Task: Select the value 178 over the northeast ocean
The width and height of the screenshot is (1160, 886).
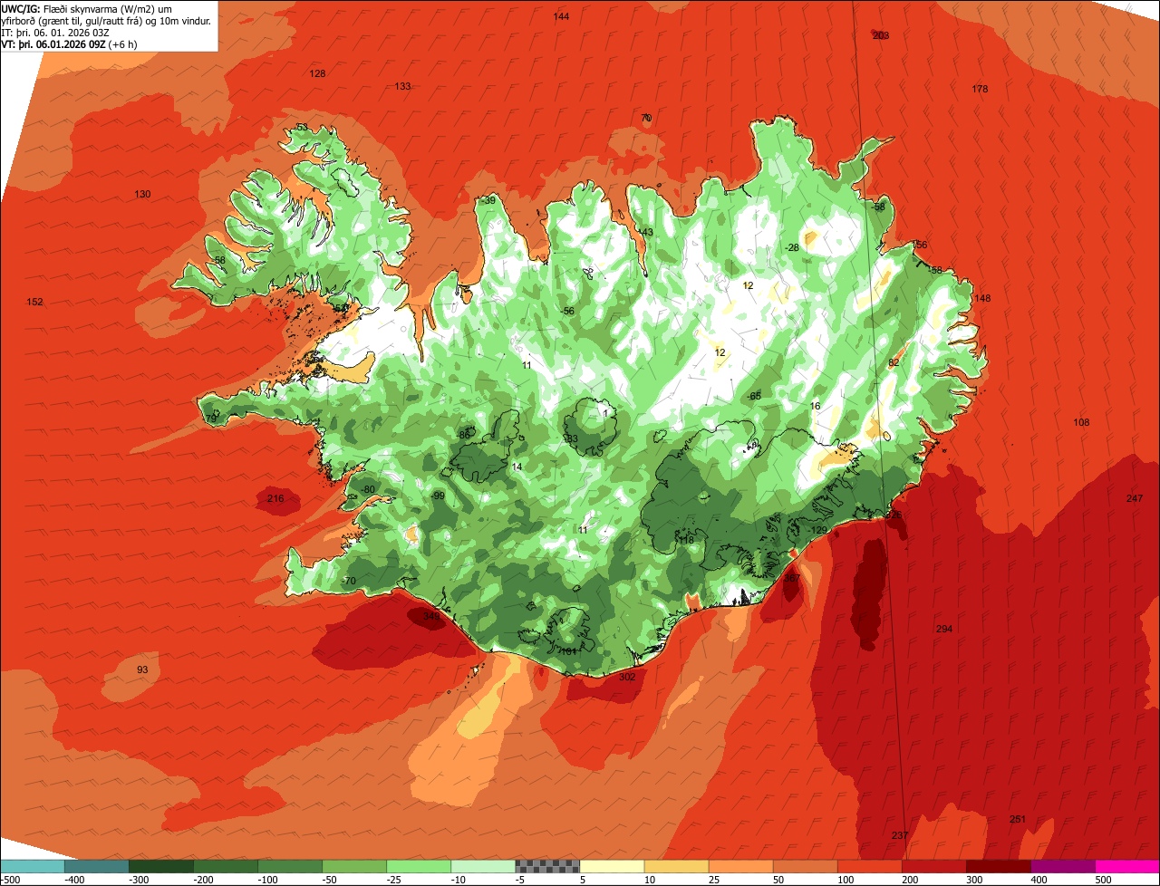Action: [980, 89]
